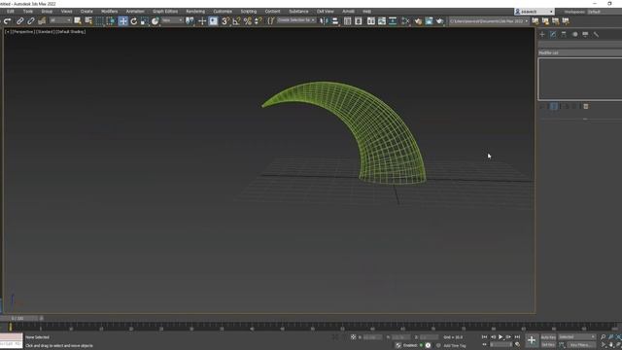The width and height of the screenshot is (622, 350).
Task: Open the Modifiers menu
Action: coord(110,12)
